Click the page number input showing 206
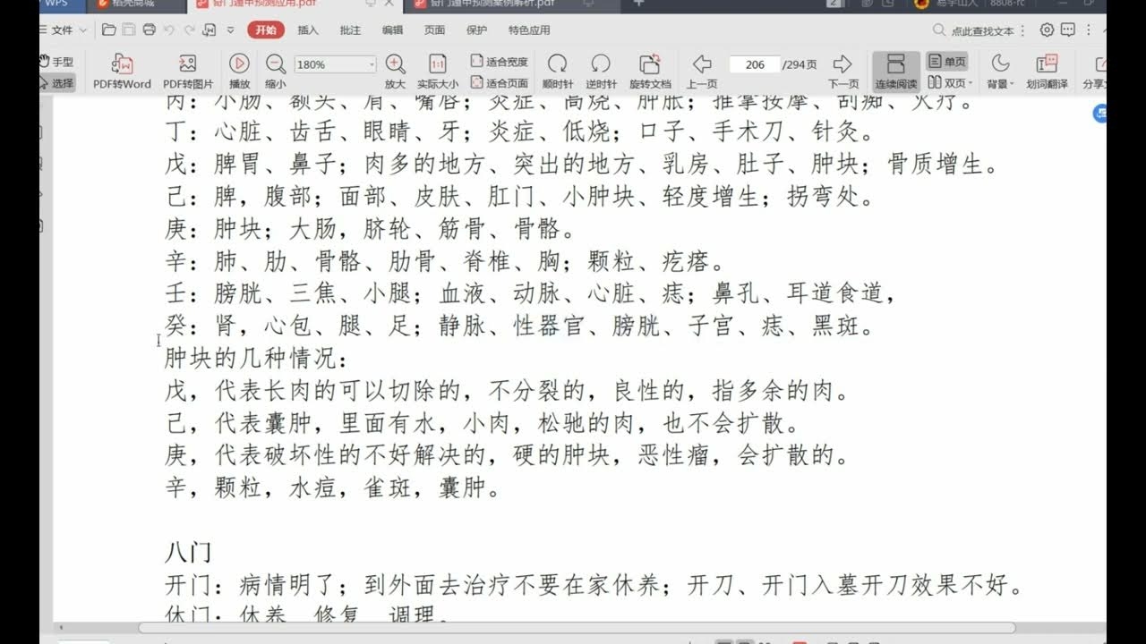Screen dimensions: 1146x644 755,64
